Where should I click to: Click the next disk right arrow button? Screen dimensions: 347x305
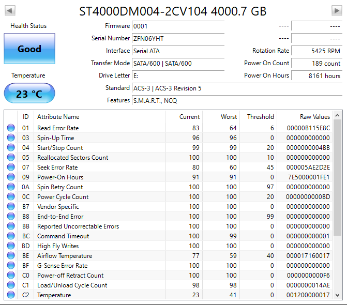[x=336, y=11]
